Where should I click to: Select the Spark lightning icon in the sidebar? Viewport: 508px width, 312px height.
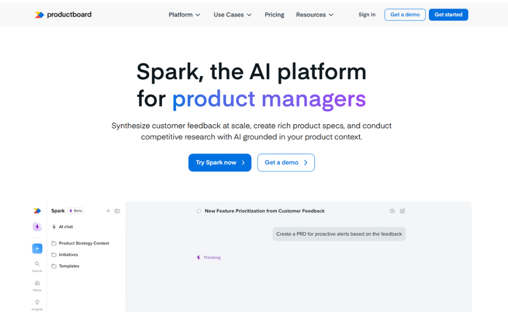coord(37,226)
